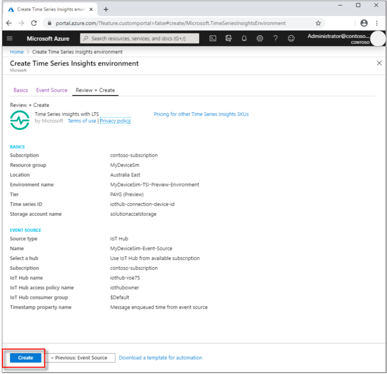The width and height of the screenshot is (387, 374).
Task: Open the Chrome three-dot menu
Action: [x=377, y=23]
